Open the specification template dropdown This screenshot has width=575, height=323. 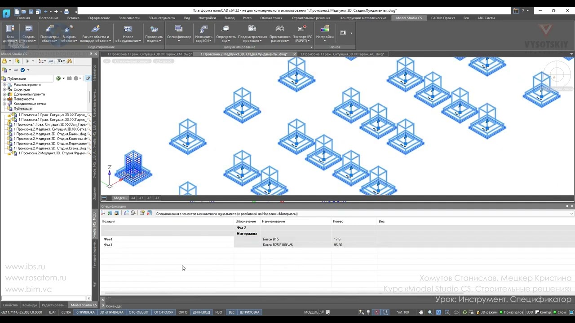tap(571, 214)
